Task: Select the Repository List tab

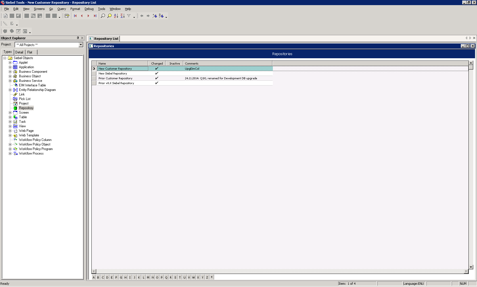Action: pyautogui.click(x=104, y=39)
